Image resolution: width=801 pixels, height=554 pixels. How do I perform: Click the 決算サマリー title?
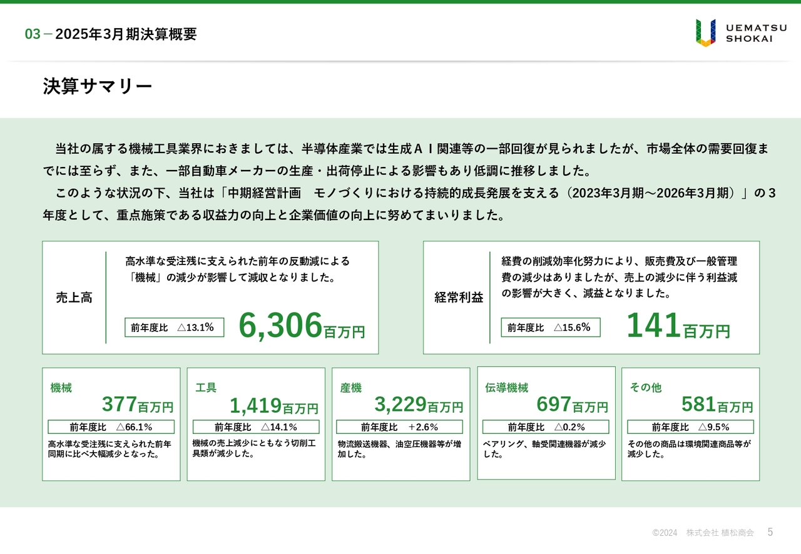click(98, 86)
